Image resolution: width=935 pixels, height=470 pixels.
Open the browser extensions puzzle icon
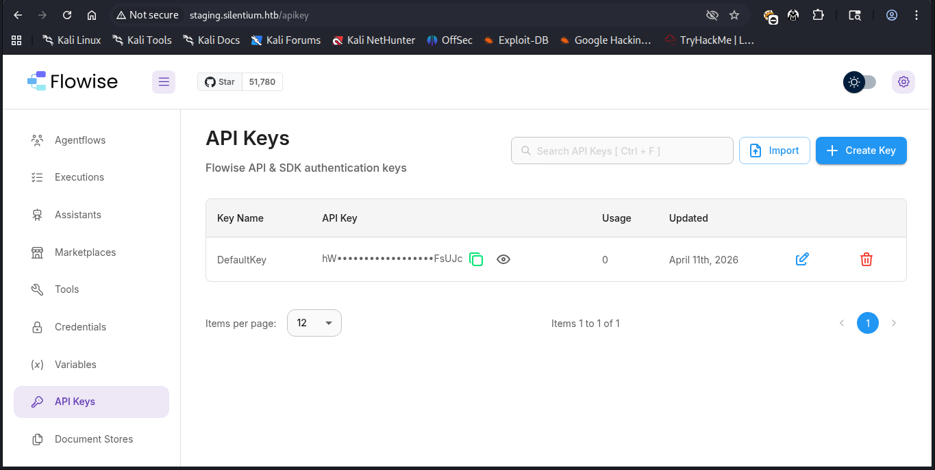point(818,15)
